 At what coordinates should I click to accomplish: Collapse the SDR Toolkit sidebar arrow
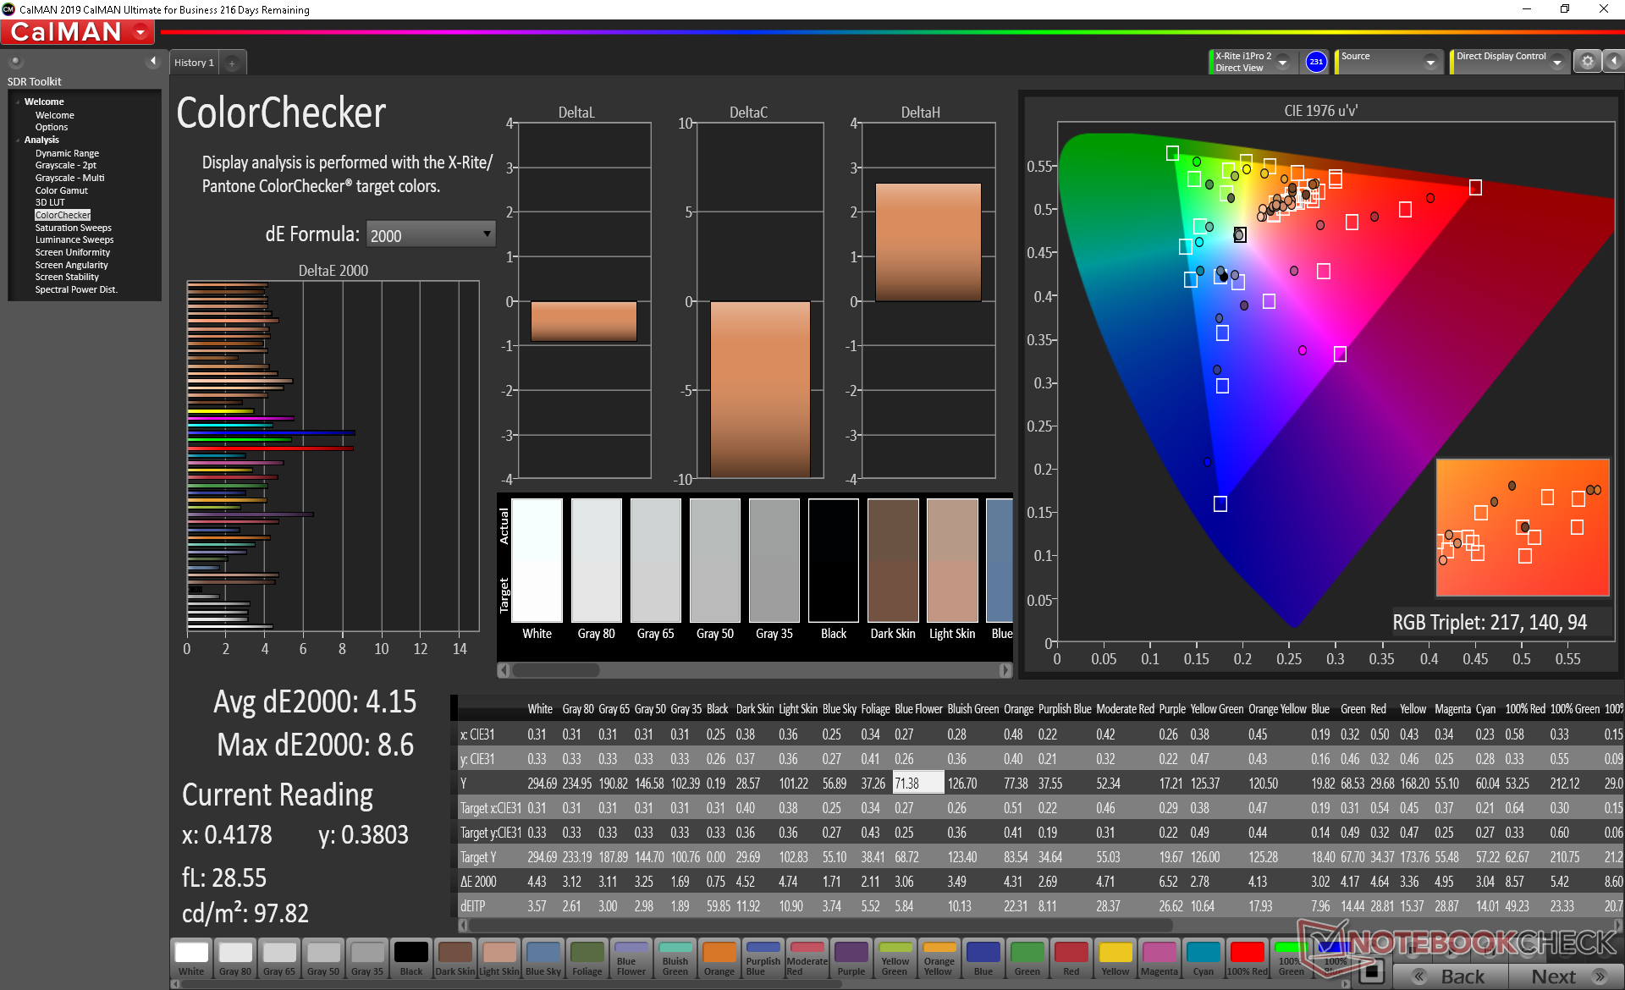tap(153, 61)
